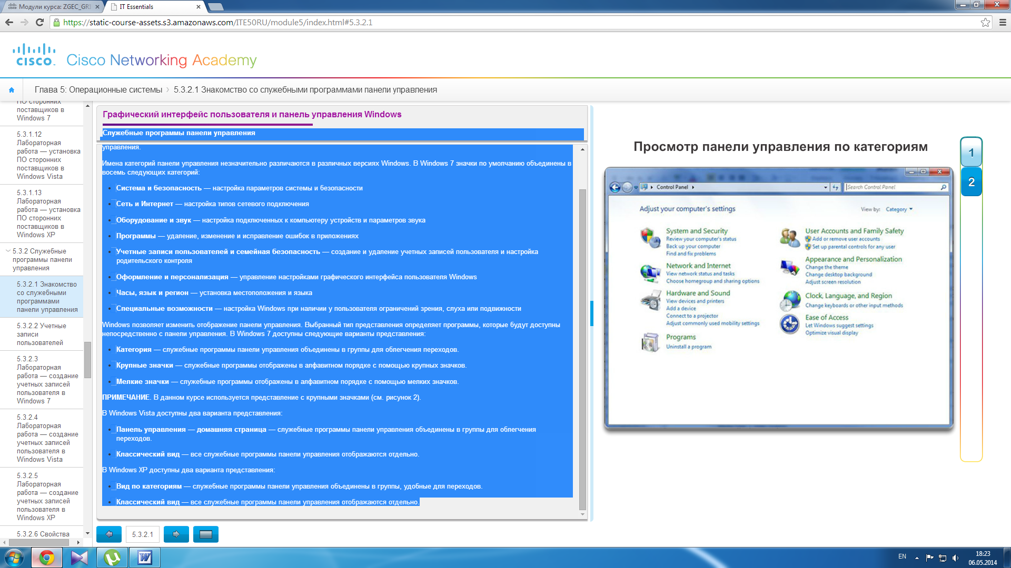The image size is (1011, 568).
Task: Toggle the fullscreen view button beside navigation arrows
Action: pos(206,534)
